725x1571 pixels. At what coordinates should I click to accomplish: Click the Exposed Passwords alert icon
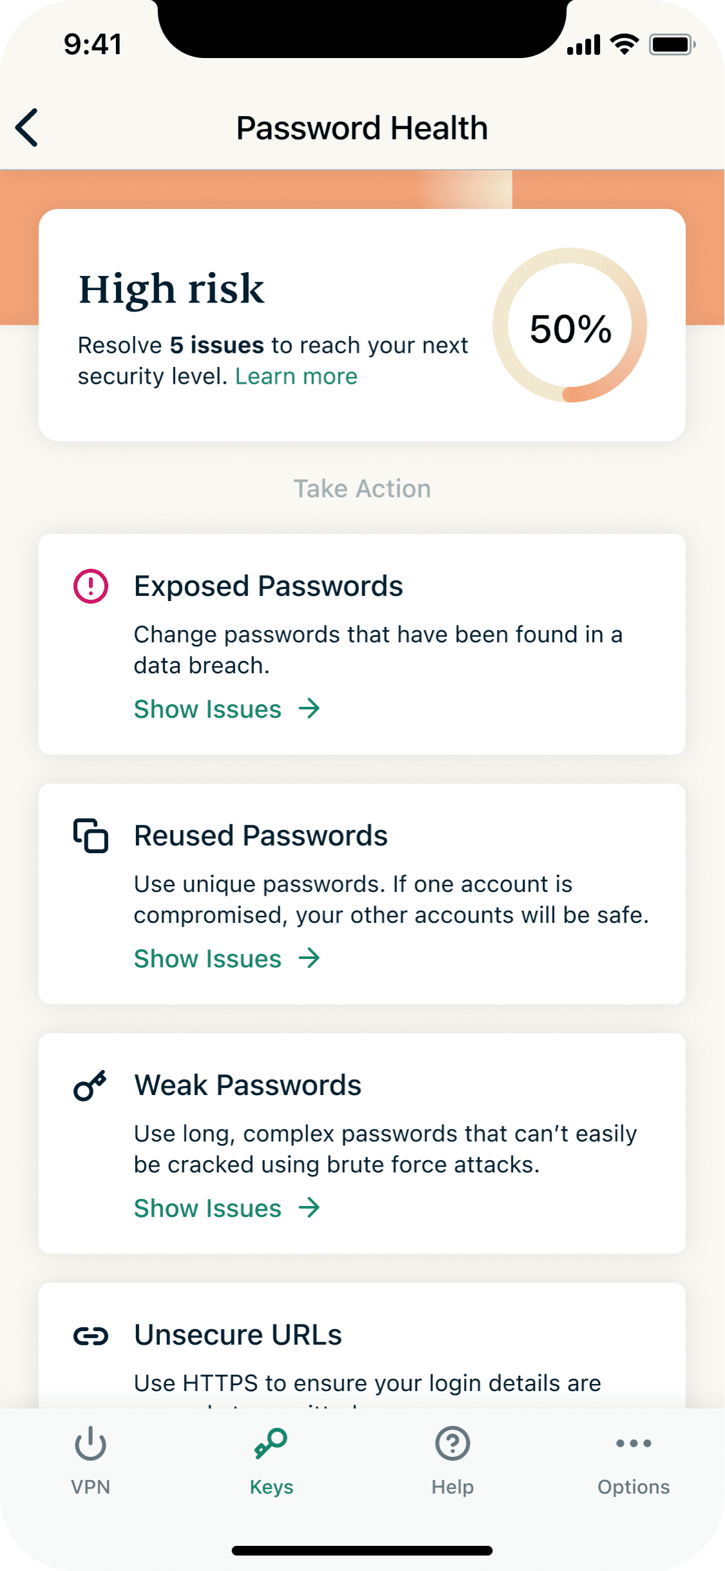(91, 587)
